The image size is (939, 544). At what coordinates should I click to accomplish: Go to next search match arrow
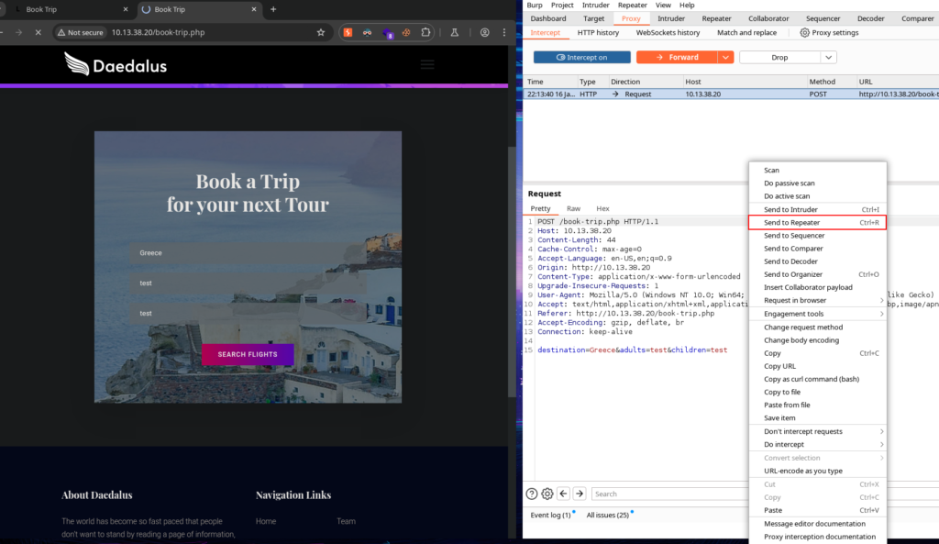tap(580, 494)
